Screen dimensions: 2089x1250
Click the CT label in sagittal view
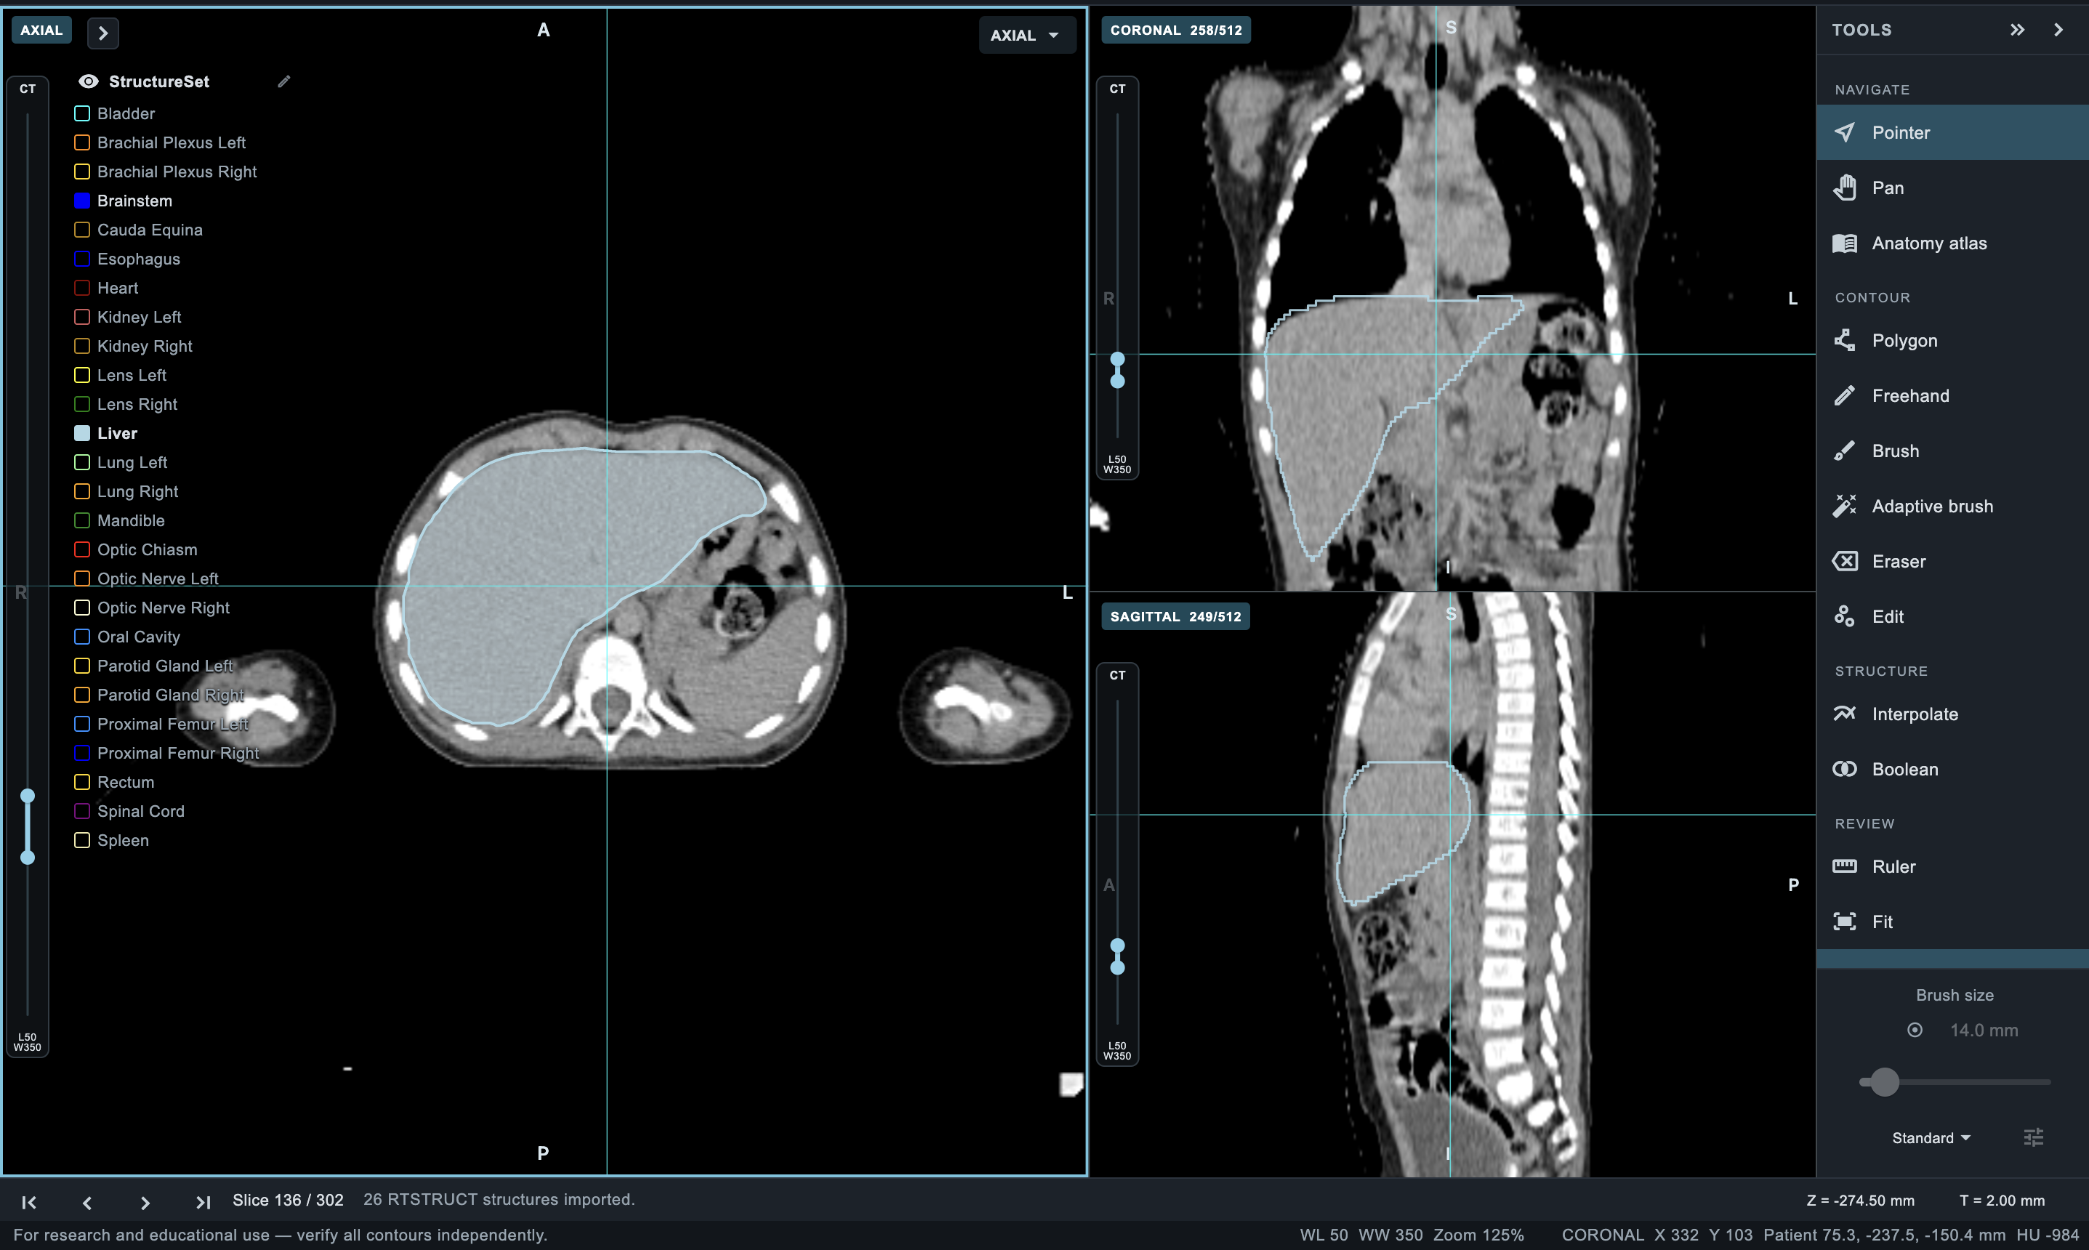click(x=1117, y=674)
